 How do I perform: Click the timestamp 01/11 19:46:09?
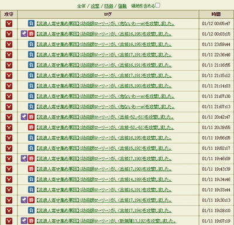click(x=216, y=158)
